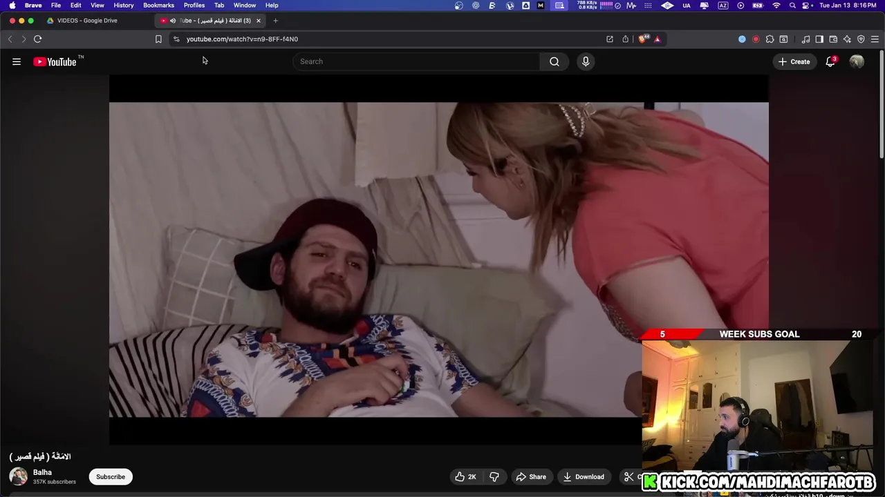Open the File menu
Screen dimensions: 885x497
[56, 6]
